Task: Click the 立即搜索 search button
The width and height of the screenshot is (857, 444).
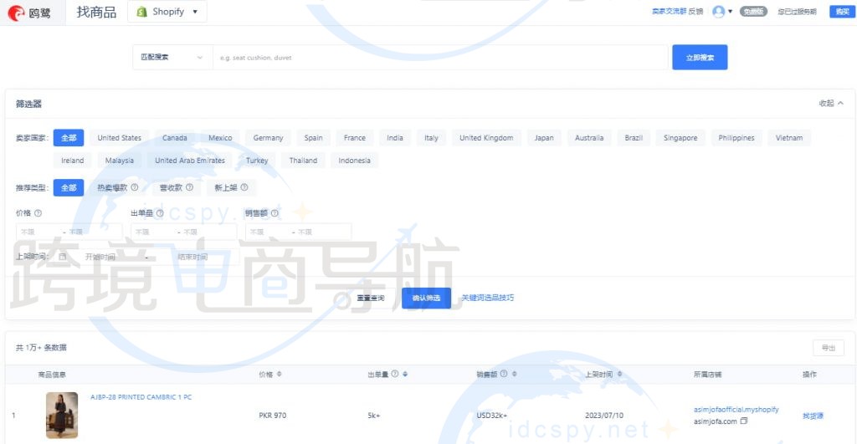Action: pyautogui.click(x=700, y=58)
